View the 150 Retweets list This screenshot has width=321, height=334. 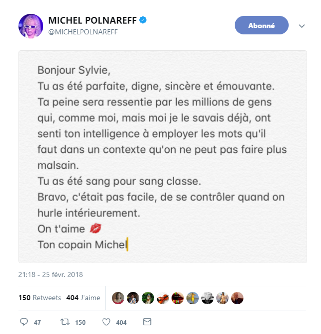pos(40,298)
